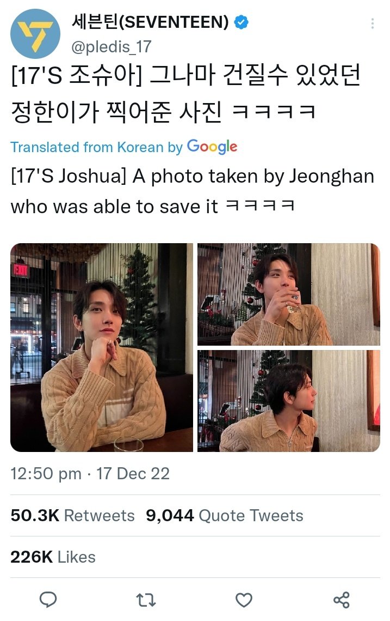
Task: Click the 17 Dec 22 date
Action: tap(133, 474)
